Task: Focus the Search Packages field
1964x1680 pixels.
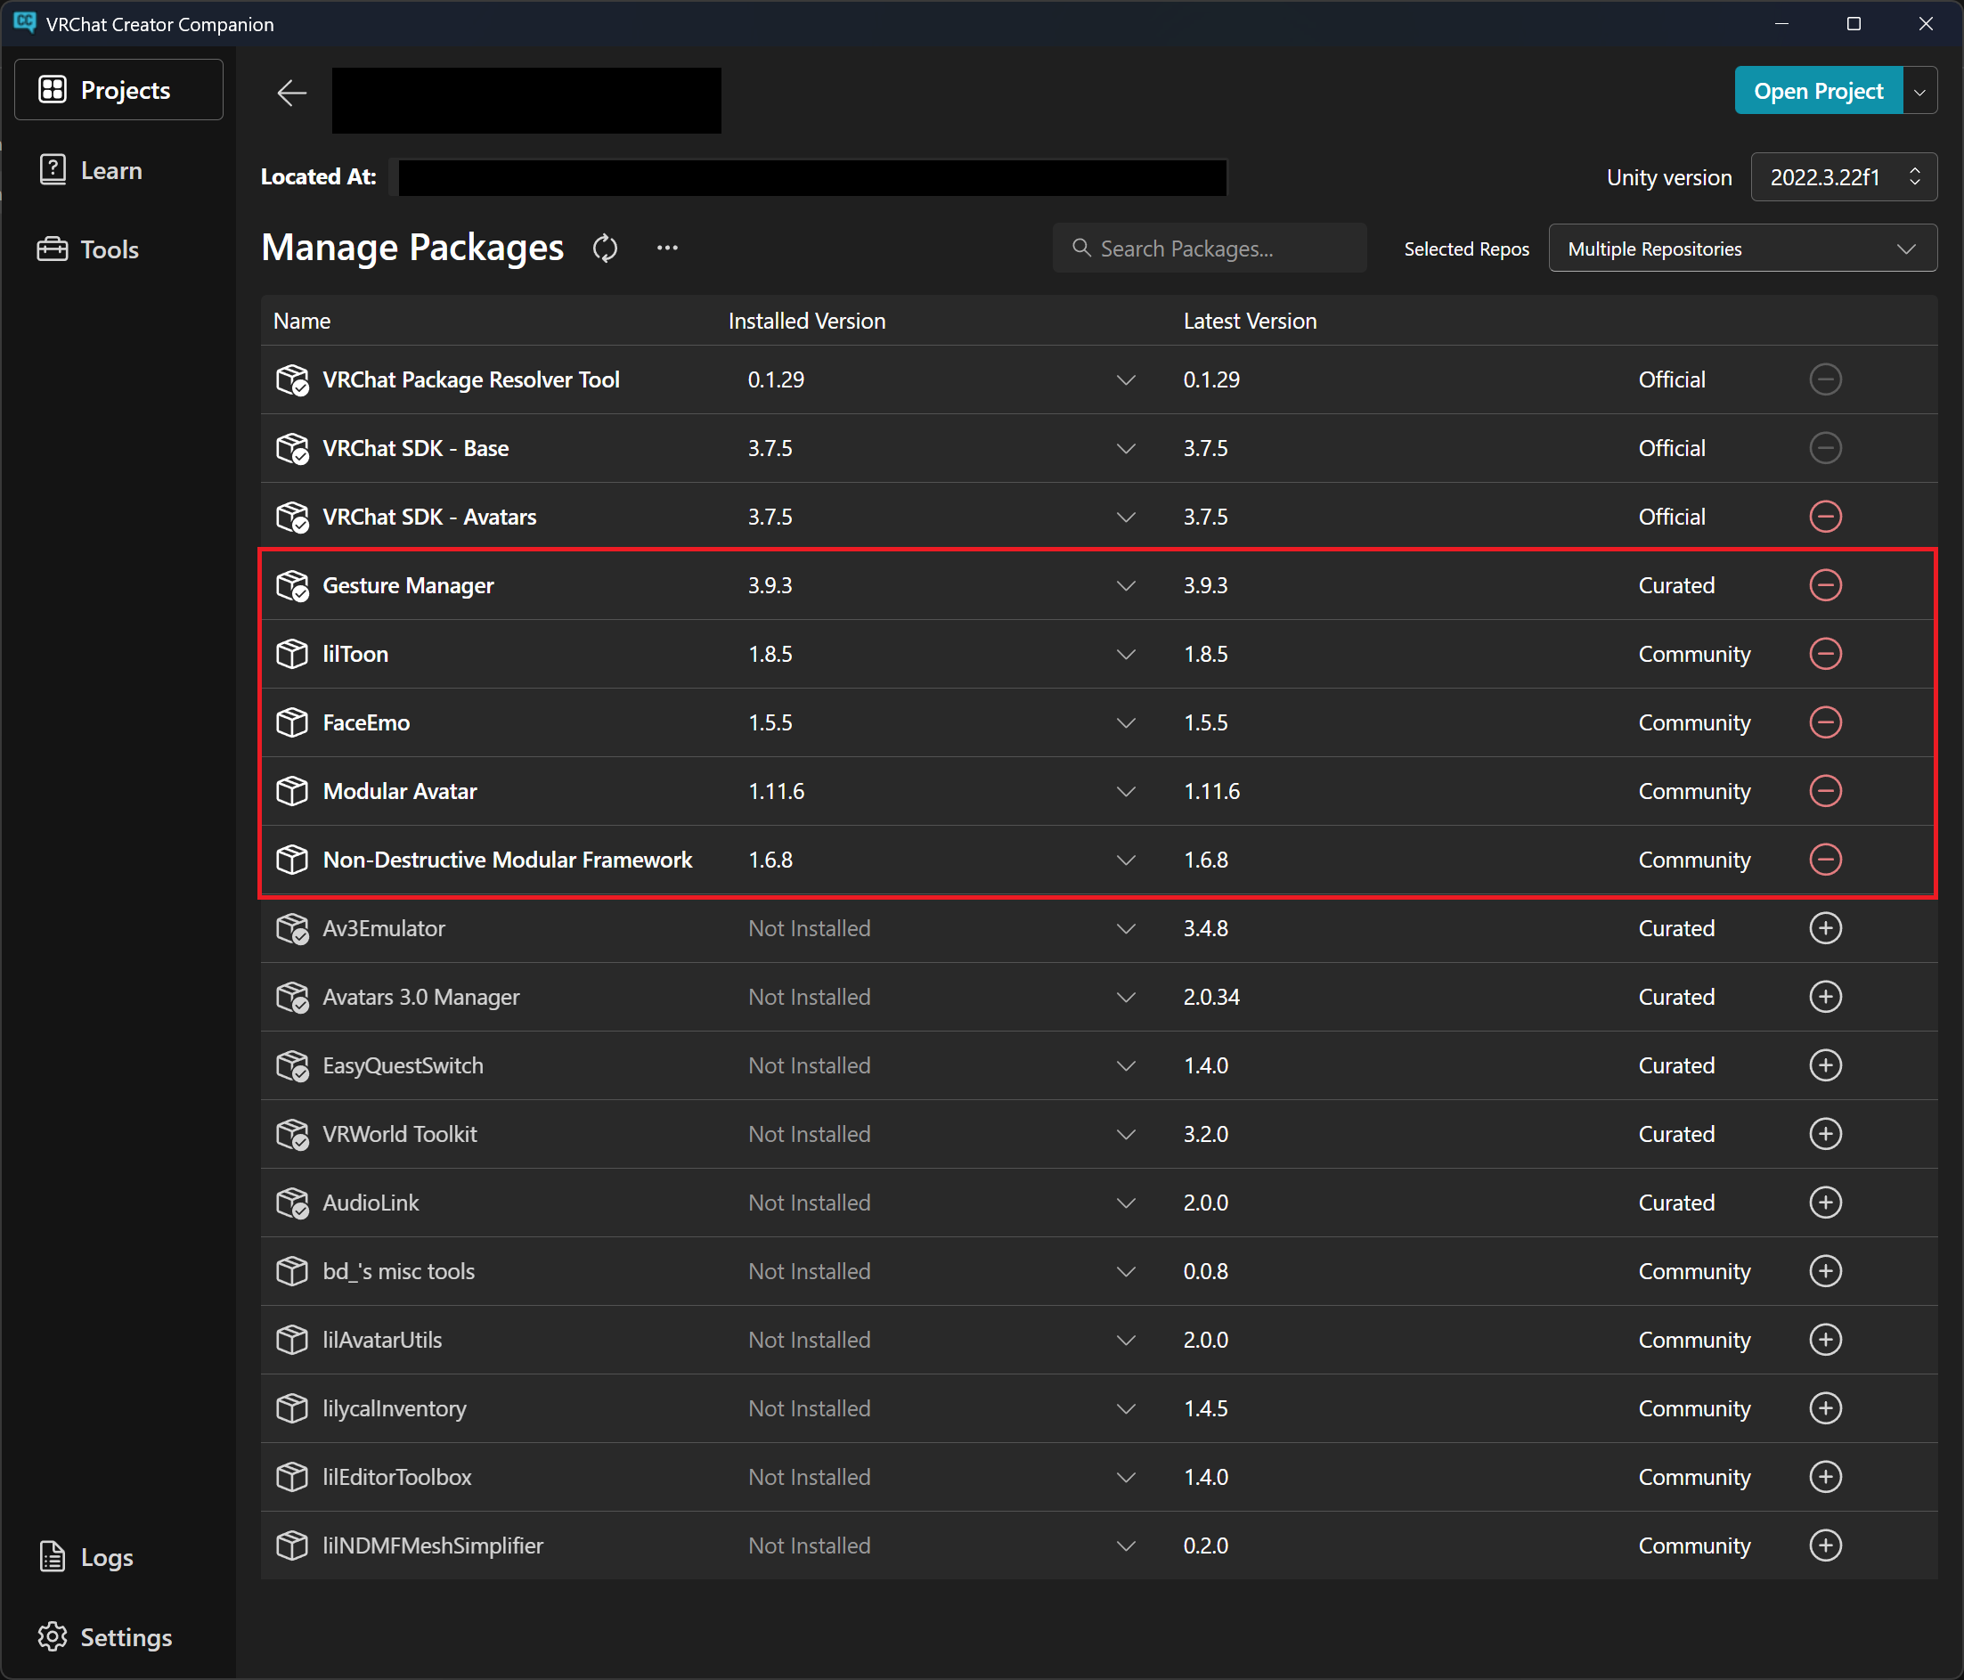Action: point(1210,249)
